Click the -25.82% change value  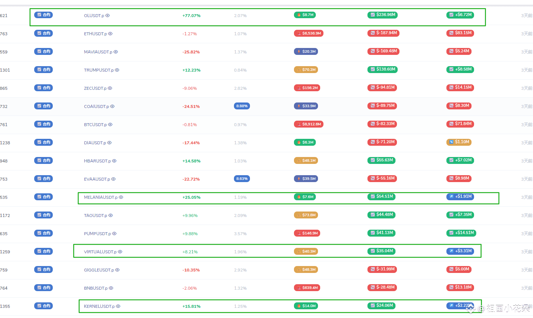tap(191, 52)
